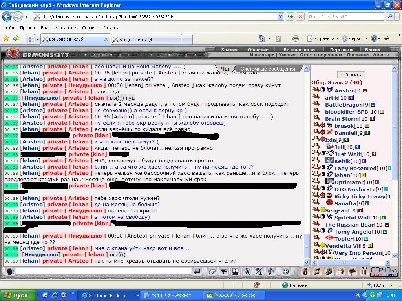Open the Инвентарь link
The image size is (402, 301).
[x=262, y=54]
